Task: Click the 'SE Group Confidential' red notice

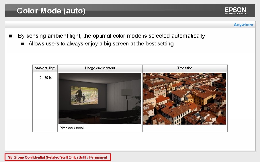Action: point(58,157)
